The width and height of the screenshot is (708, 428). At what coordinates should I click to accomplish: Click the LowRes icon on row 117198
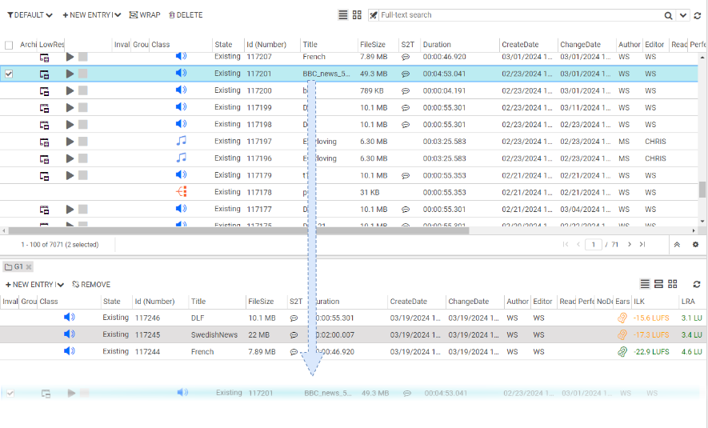tap(45, 125)
